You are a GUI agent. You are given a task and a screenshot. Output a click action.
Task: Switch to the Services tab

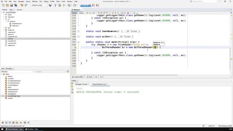[x=19, y=10]
